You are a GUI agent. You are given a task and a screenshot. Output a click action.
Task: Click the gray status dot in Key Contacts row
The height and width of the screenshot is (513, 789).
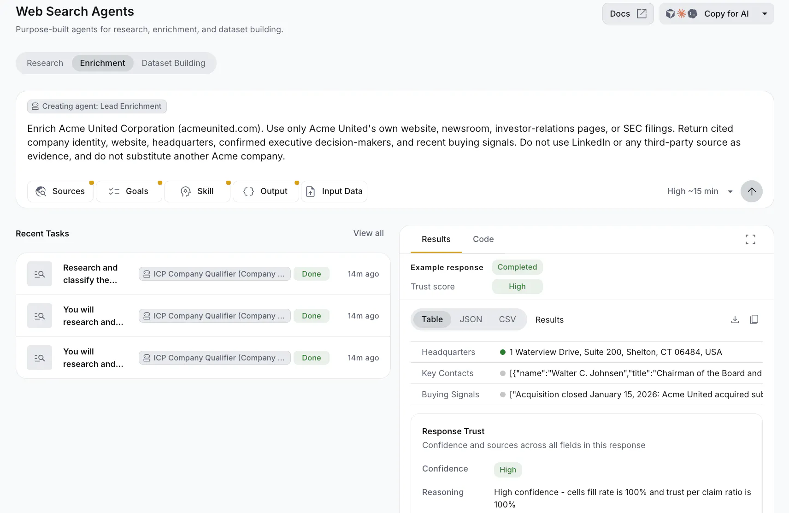coord(503,373)
